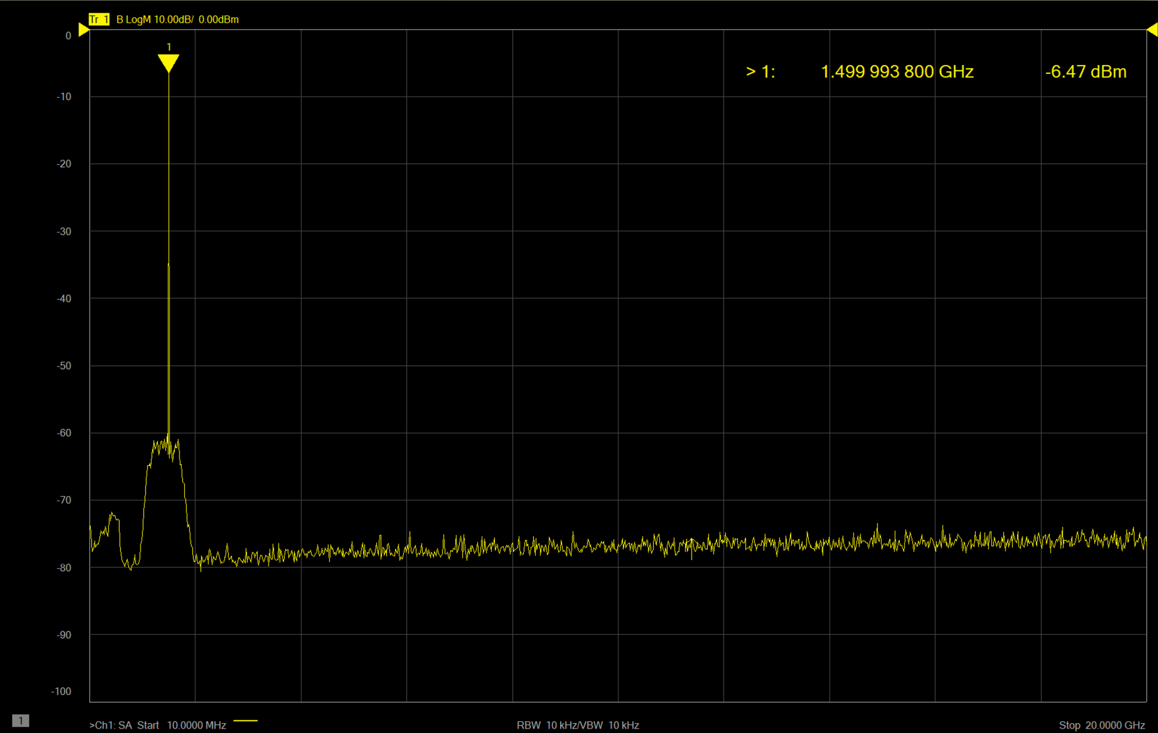Click the B LogM trace format text
Screen dimensions: 1158x733
click(134, 19)
